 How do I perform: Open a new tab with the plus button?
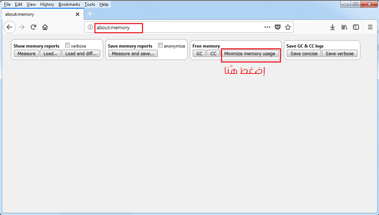click(90, 14)
